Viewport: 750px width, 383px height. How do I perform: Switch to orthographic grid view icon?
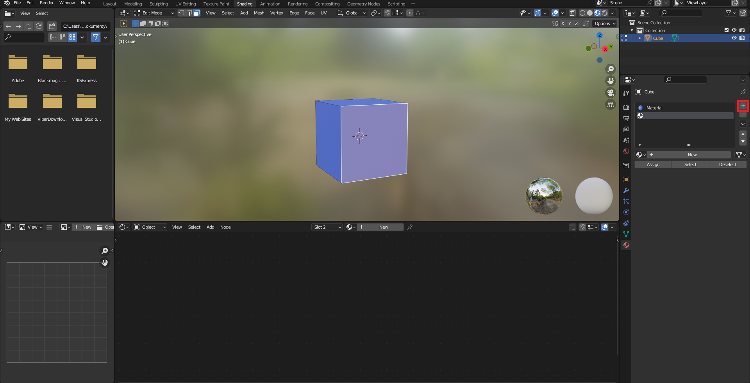tap(610, 104)
